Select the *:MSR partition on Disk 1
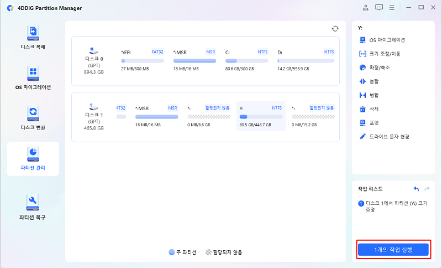The image size is (442, 268). (x=156, y=116)
